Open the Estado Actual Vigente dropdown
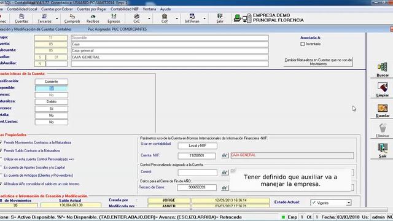 coord(349,203)
